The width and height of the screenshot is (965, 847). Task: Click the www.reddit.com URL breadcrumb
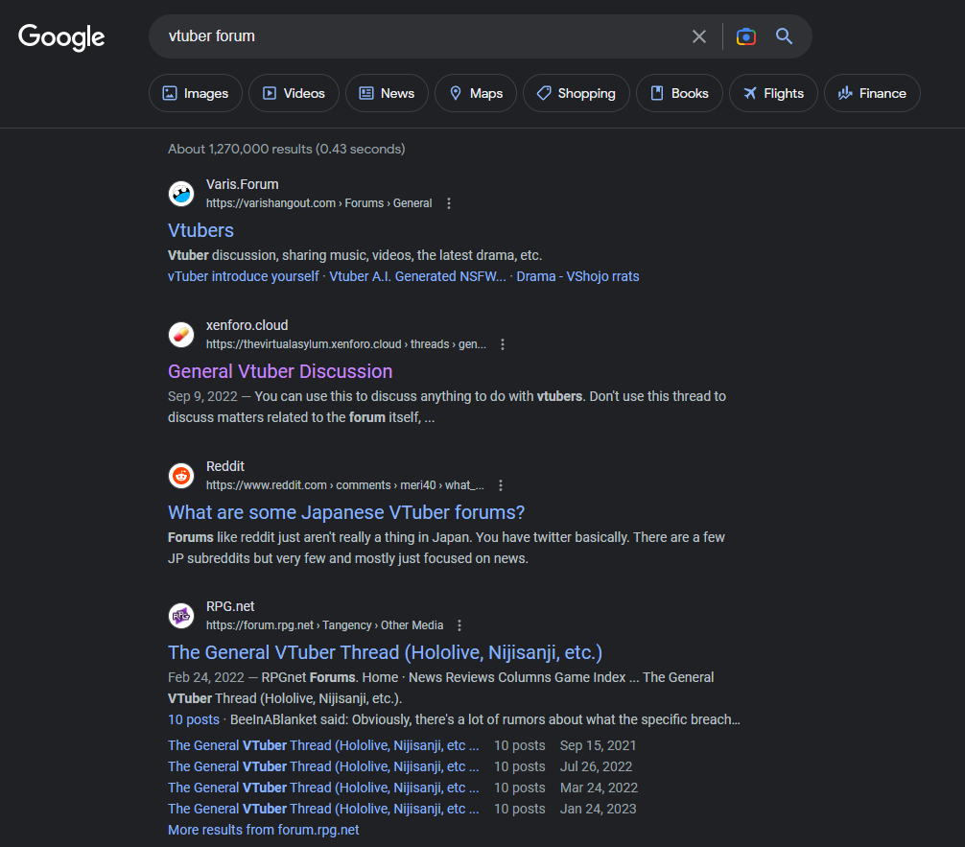click(344, 485)
